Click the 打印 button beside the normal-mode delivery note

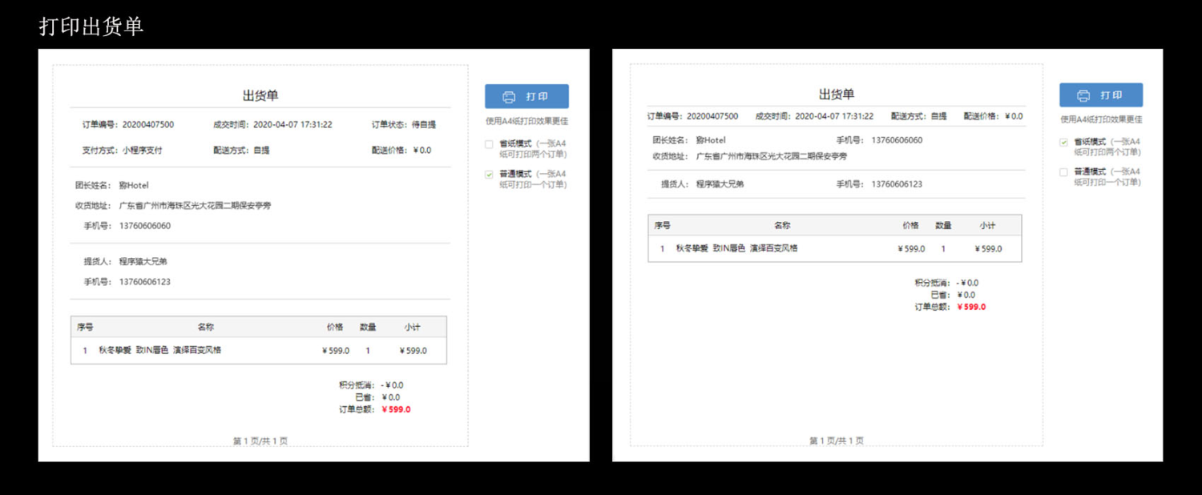click(x=526, y=96)
